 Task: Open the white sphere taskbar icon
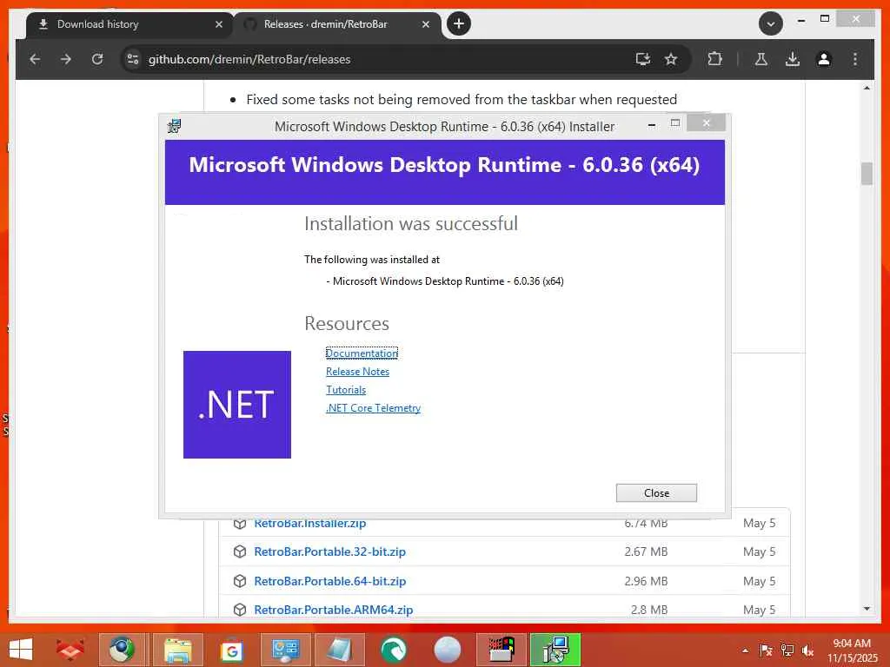click(x=448, y=650)
